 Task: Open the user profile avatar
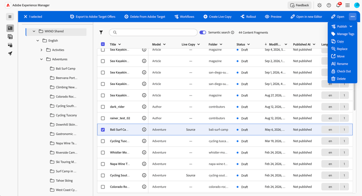coord(357,5)
